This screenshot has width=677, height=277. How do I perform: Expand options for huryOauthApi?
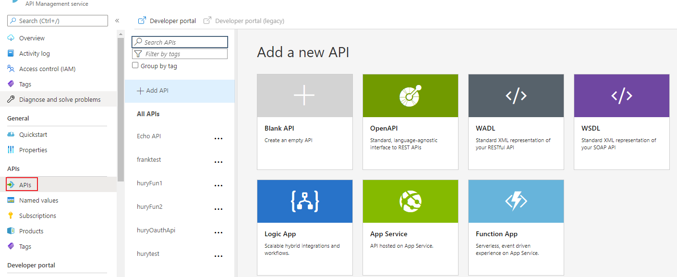pyautogui.click(x=218, y=232)
